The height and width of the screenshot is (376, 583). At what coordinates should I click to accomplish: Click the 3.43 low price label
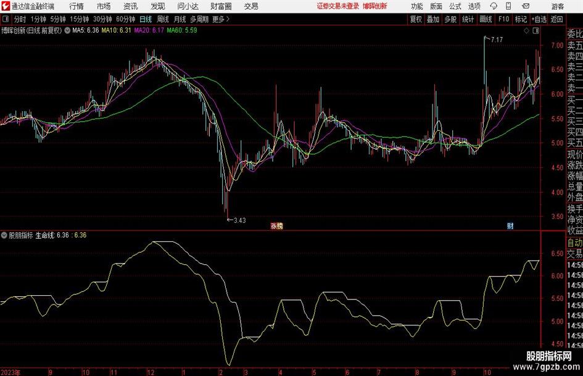pos(240,220)
